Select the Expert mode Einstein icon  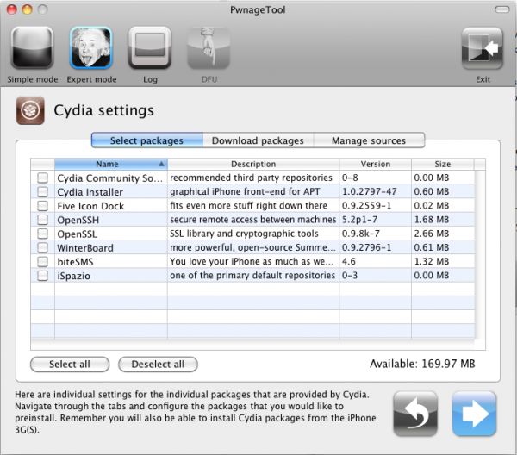click(91, 48)
